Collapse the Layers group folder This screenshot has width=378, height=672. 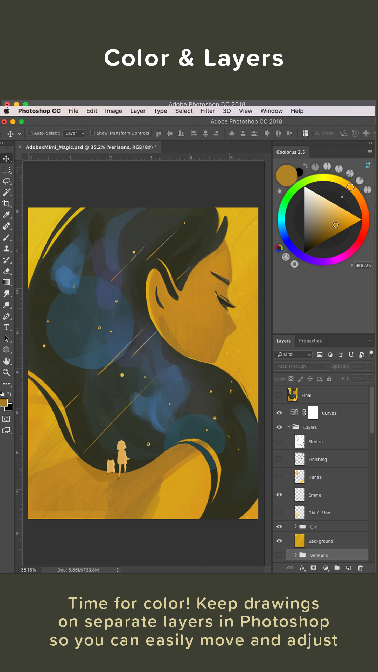(x=289, y=427)
